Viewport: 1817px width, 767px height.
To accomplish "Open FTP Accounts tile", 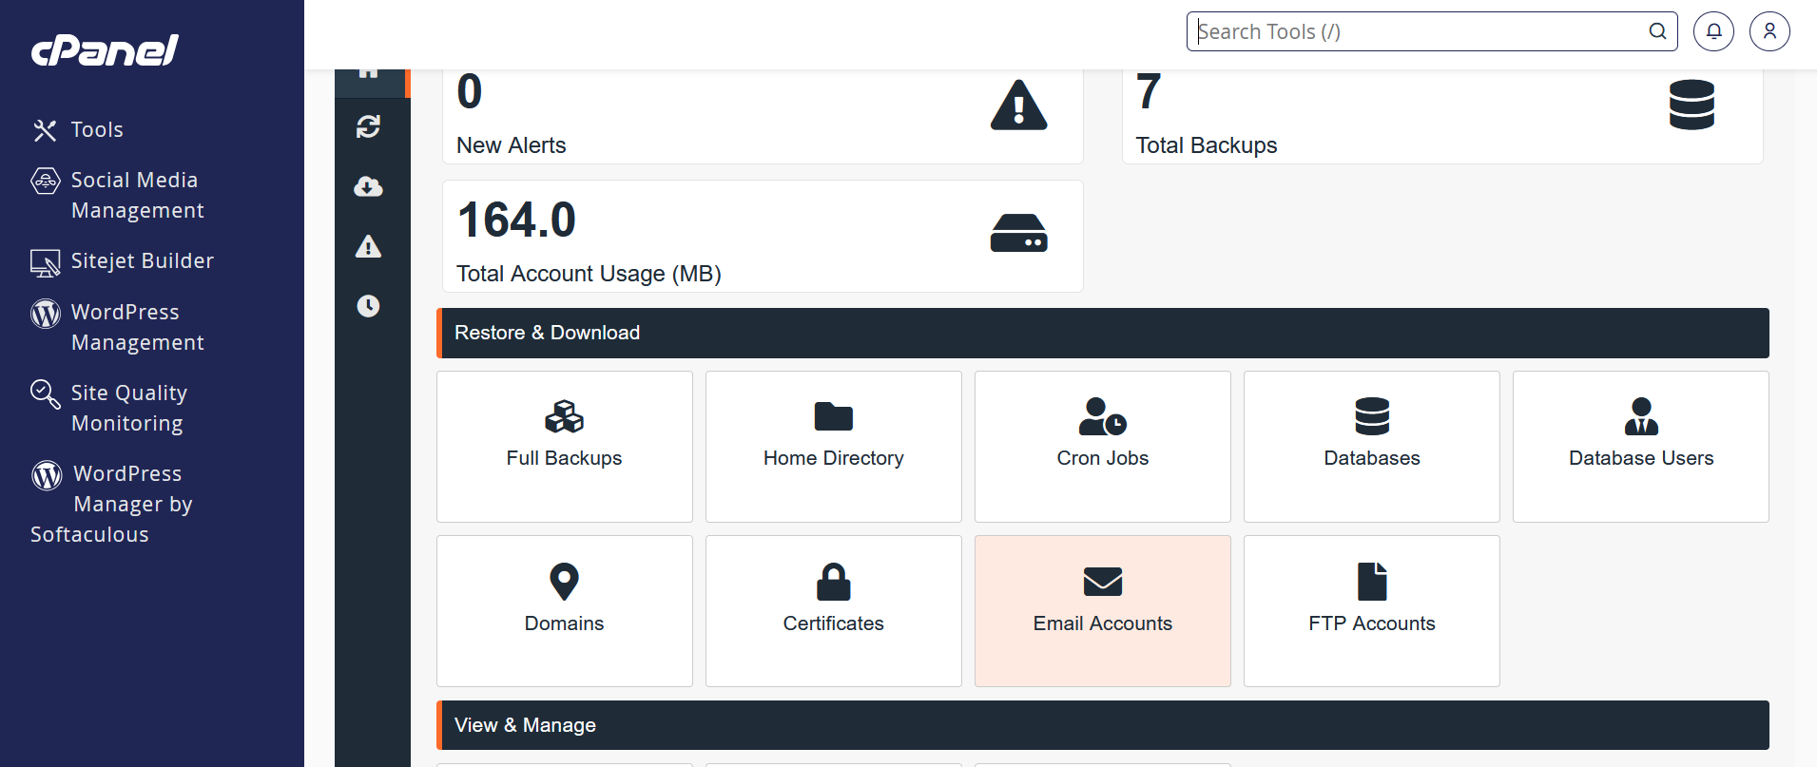I will tap(1372, 611).
